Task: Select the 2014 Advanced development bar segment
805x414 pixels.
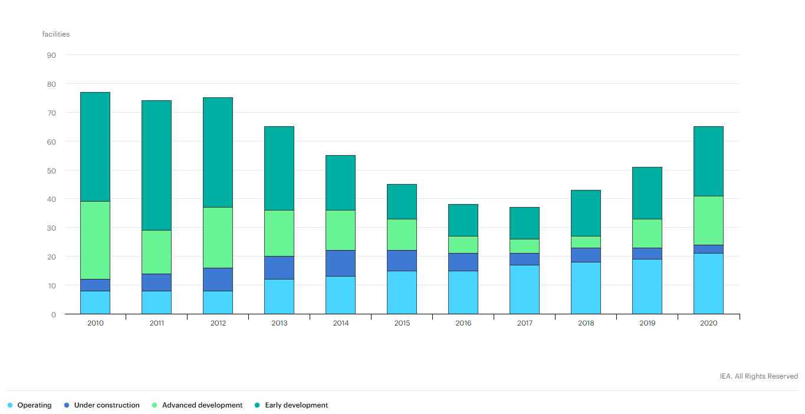Action: point(340,230)
